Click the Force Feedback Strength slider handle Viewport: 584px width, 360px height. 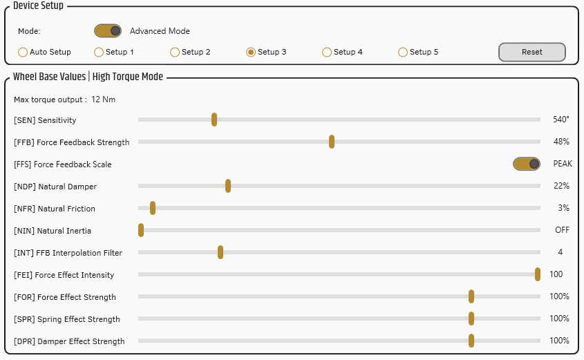click(x=332, y=142)
